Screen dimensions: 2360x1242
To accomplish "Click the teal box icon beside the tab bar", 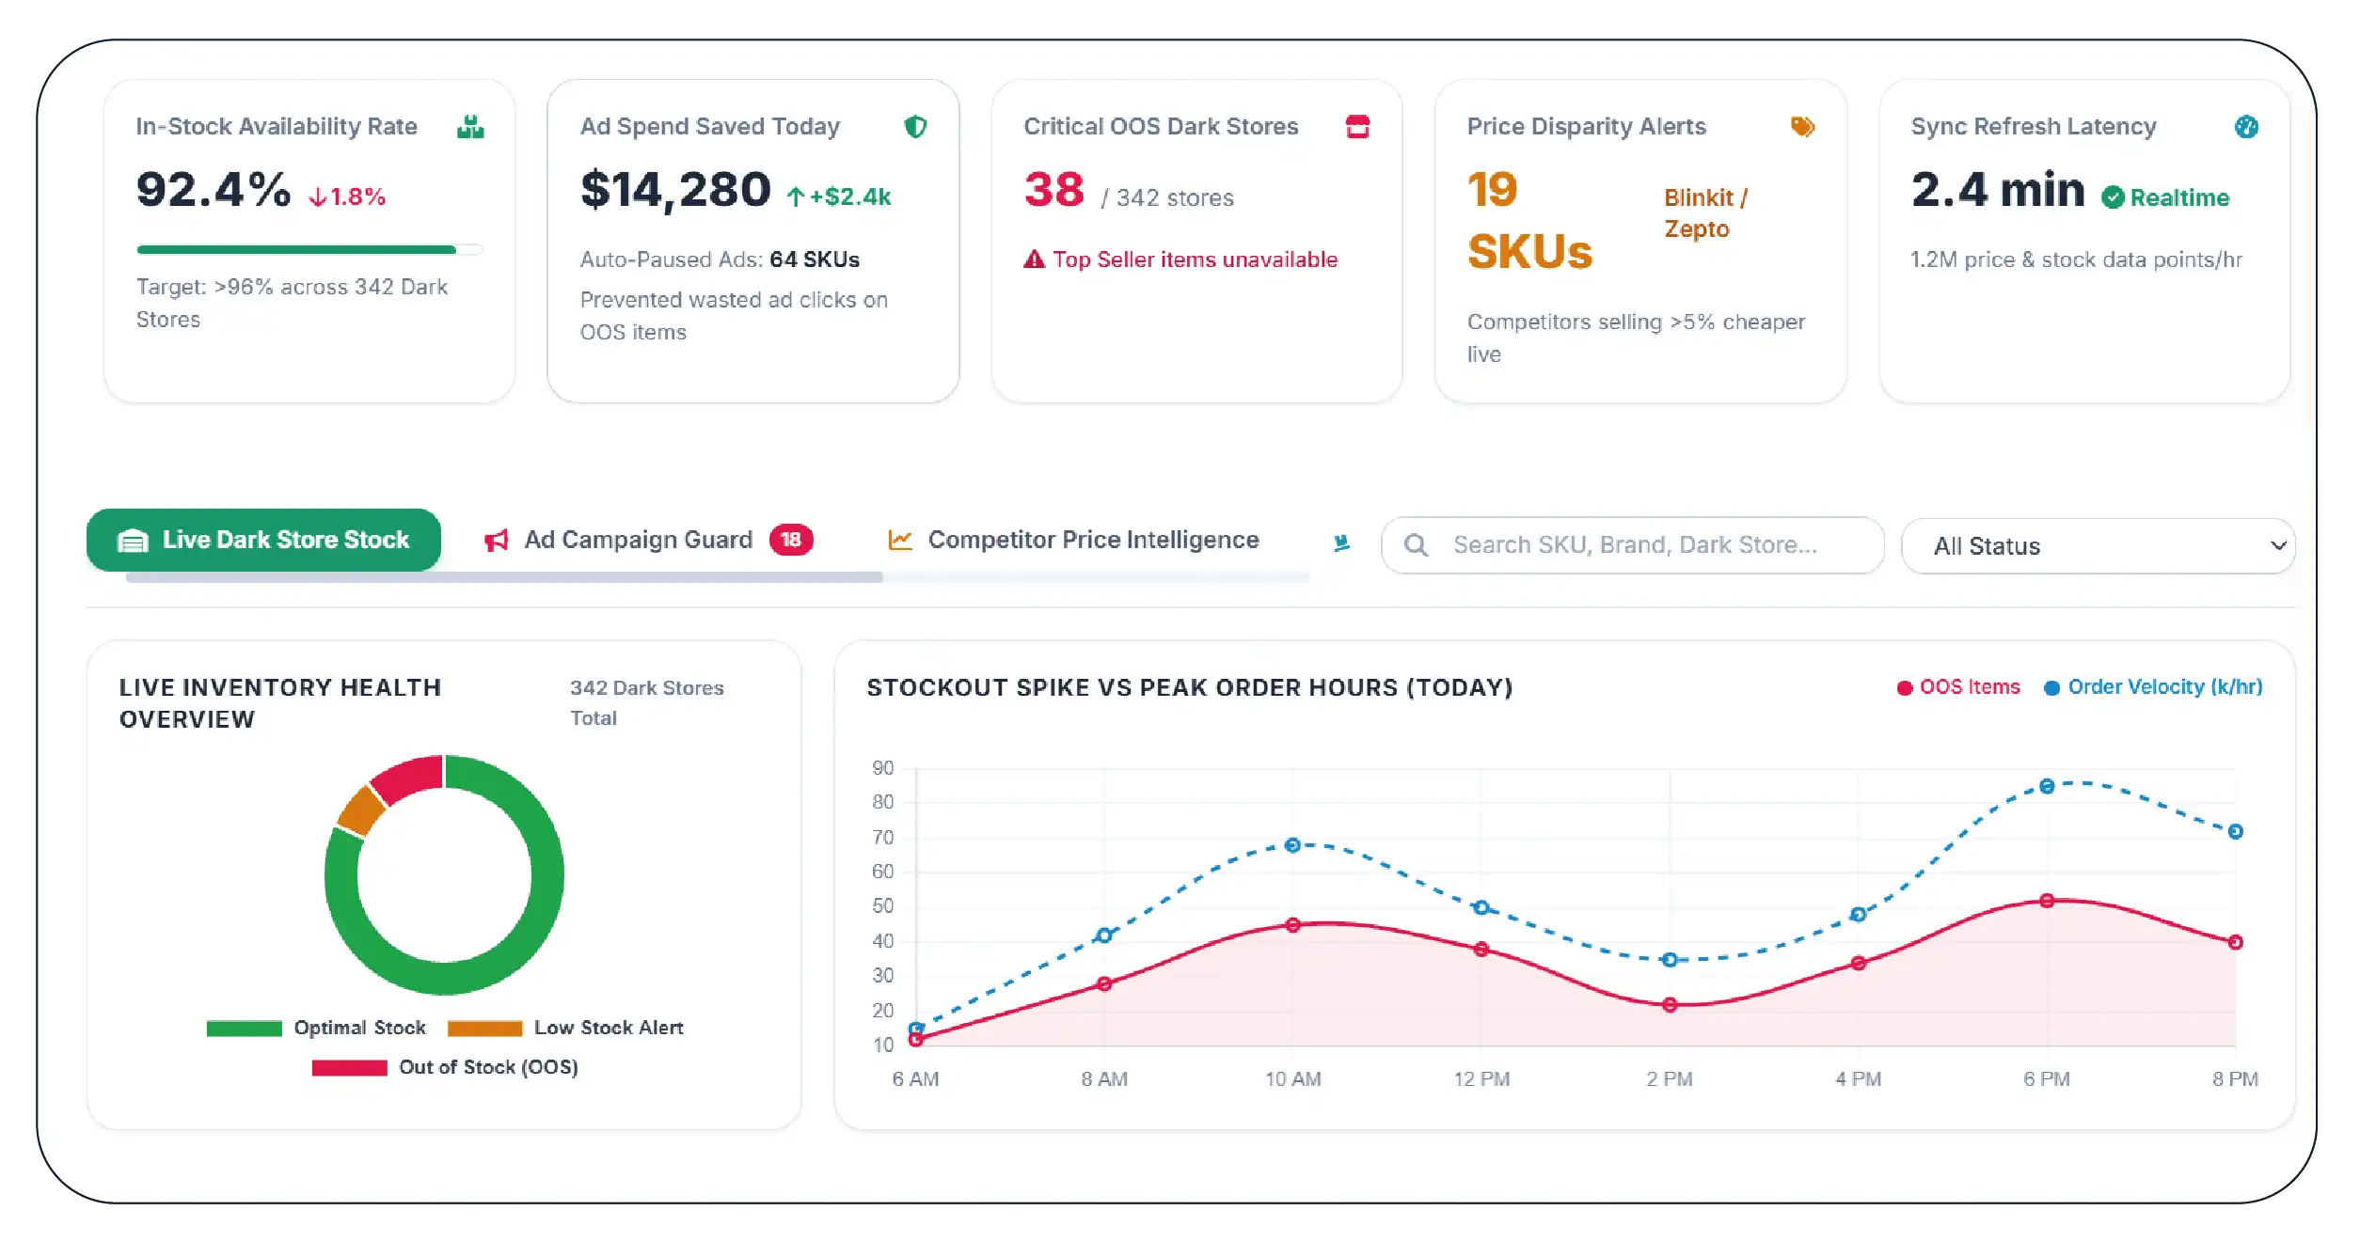I will [x=1342, y=542].
